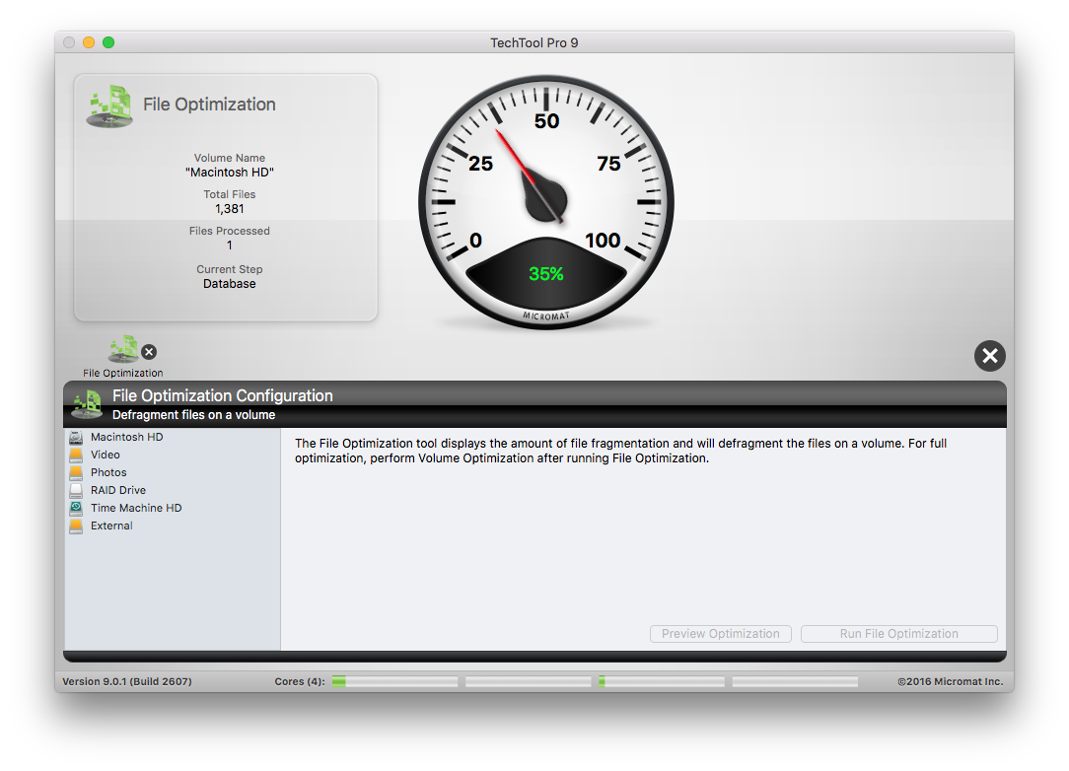The height and width of the screenshot is (771, 1069).
Task: Click the 35% progress gauge readout
Action: pos(546,274)
